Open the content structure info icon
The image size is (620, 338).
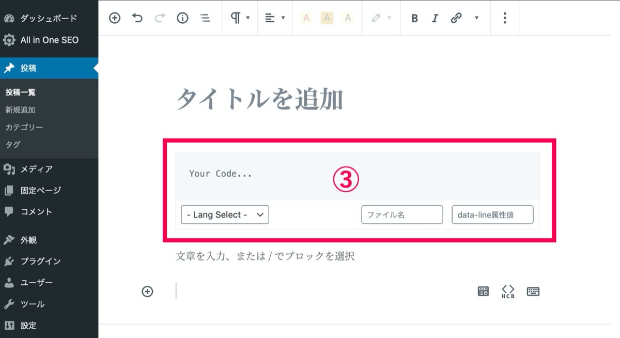[x=182, y=18]
